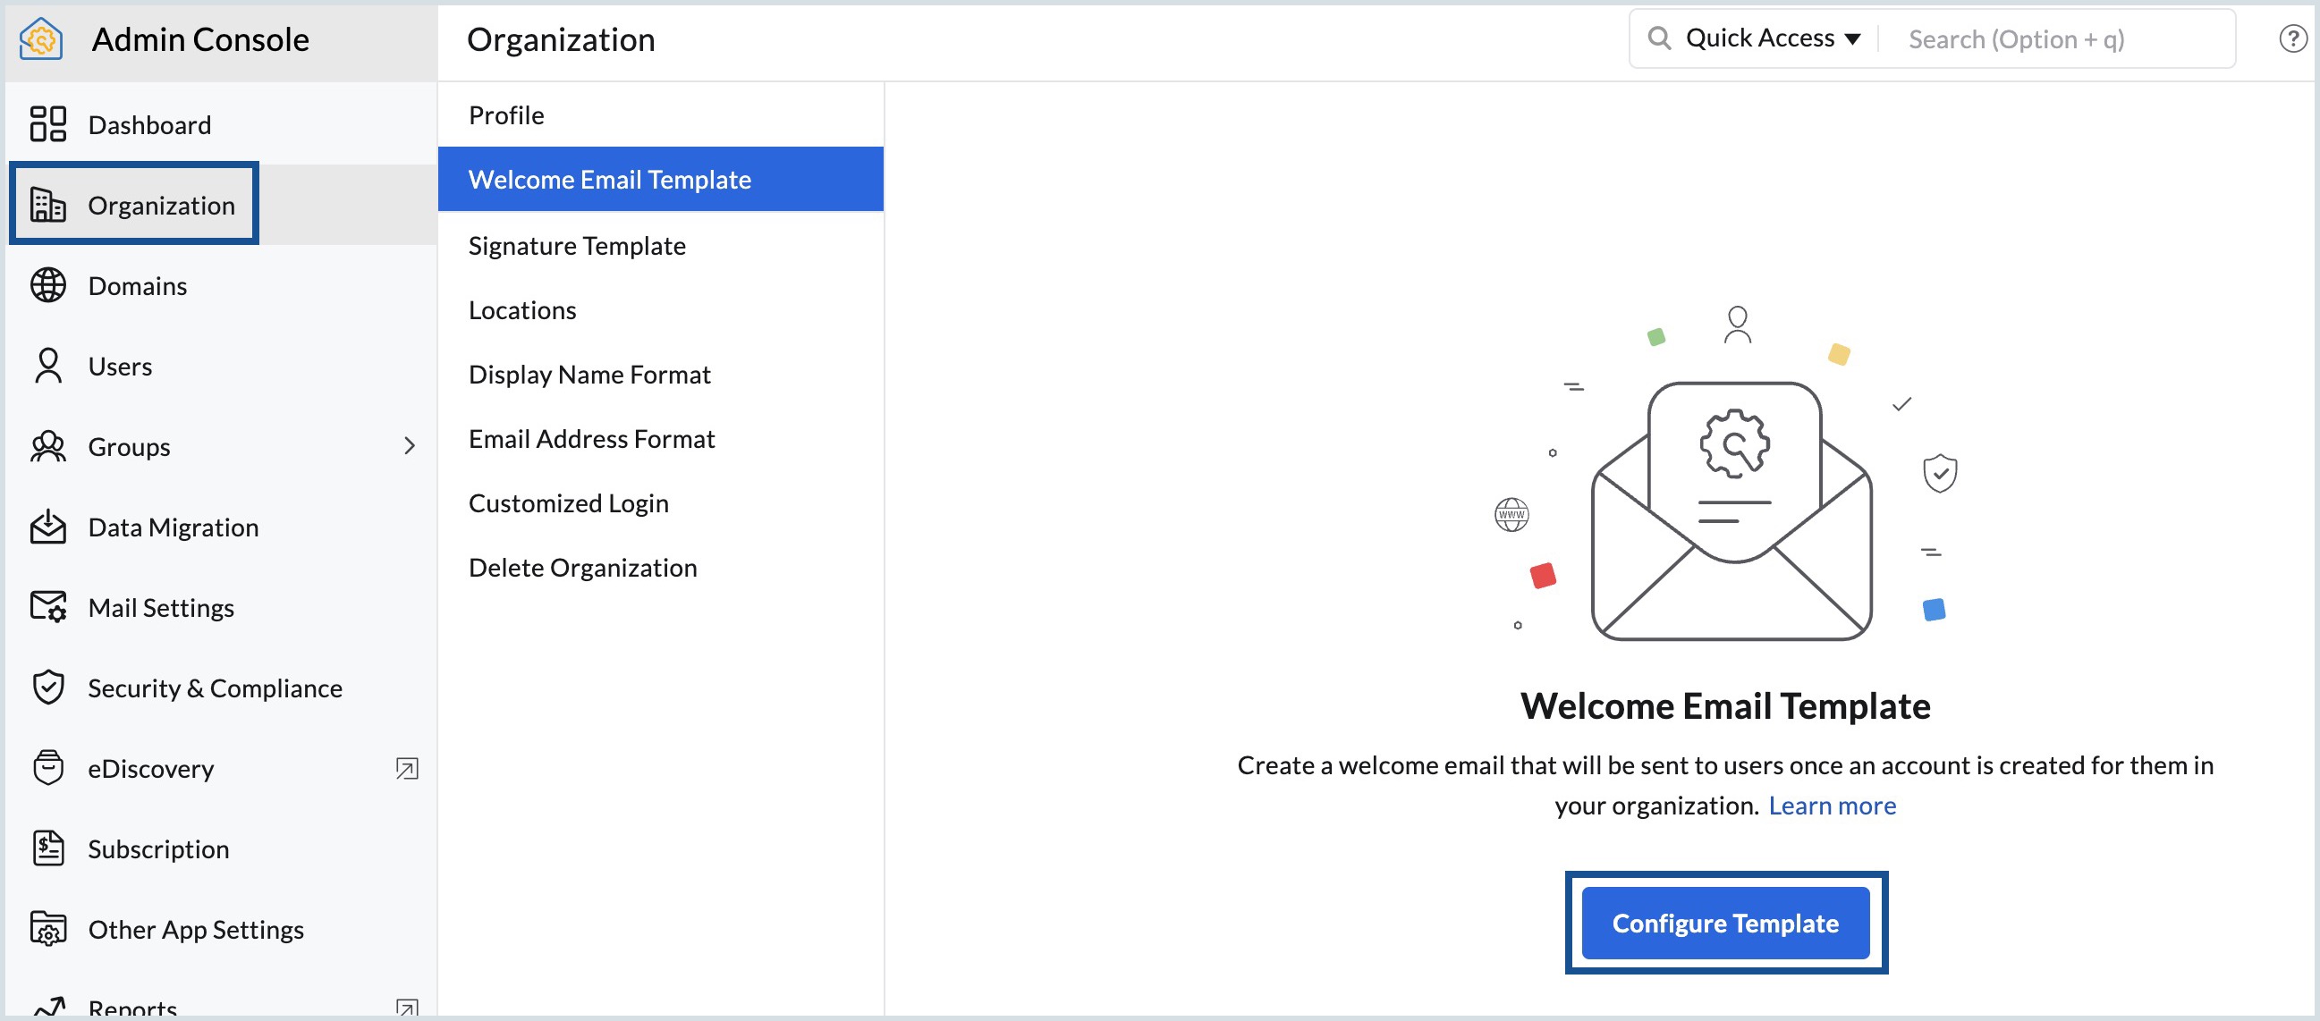This screenshot has width=2320, height=1021.
Task: Click the Customized Login option
Action: click(567, 502)
